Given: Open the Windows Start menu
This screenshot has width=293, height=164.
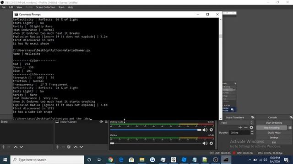Looking at the screenshot, I should click(5, 160).
